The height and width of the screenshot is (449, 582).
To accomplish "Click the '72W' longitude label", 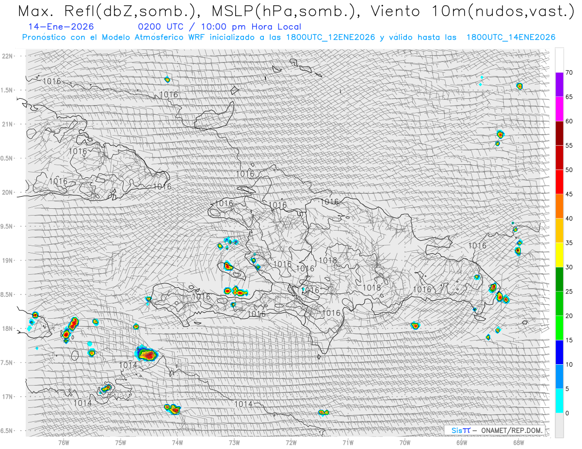I will coord(291,442).
